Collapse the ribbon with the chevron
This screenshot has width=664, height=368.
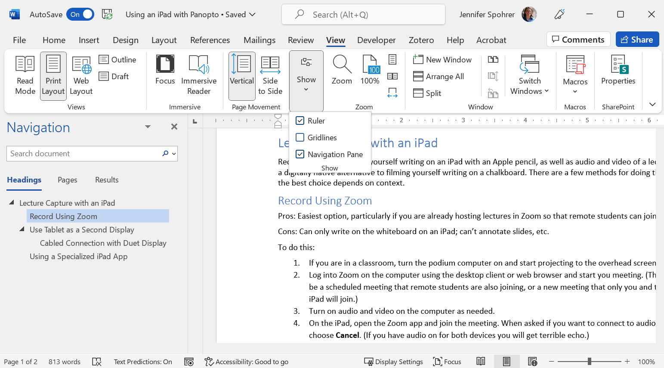652,105
